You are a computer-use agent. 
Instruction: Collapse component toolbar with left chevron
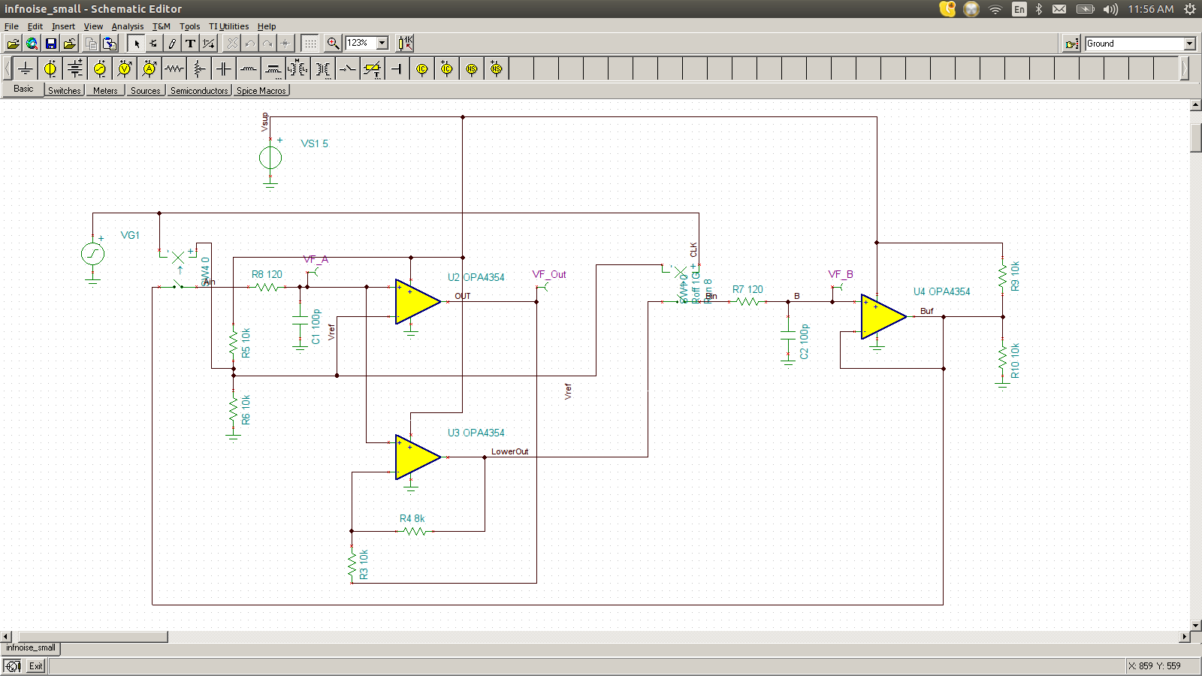click(6, 68)
